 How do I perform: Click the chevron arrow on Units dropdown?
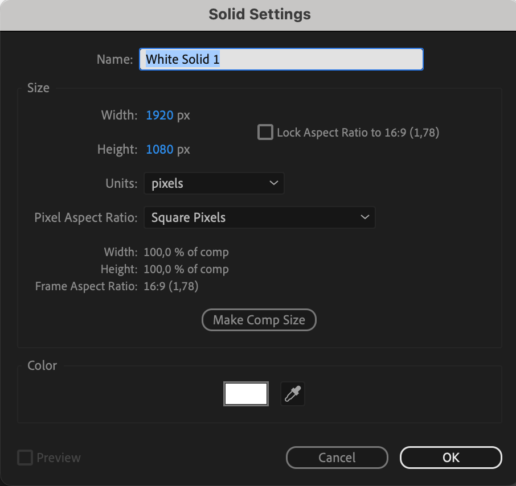(x=273, y=183)
